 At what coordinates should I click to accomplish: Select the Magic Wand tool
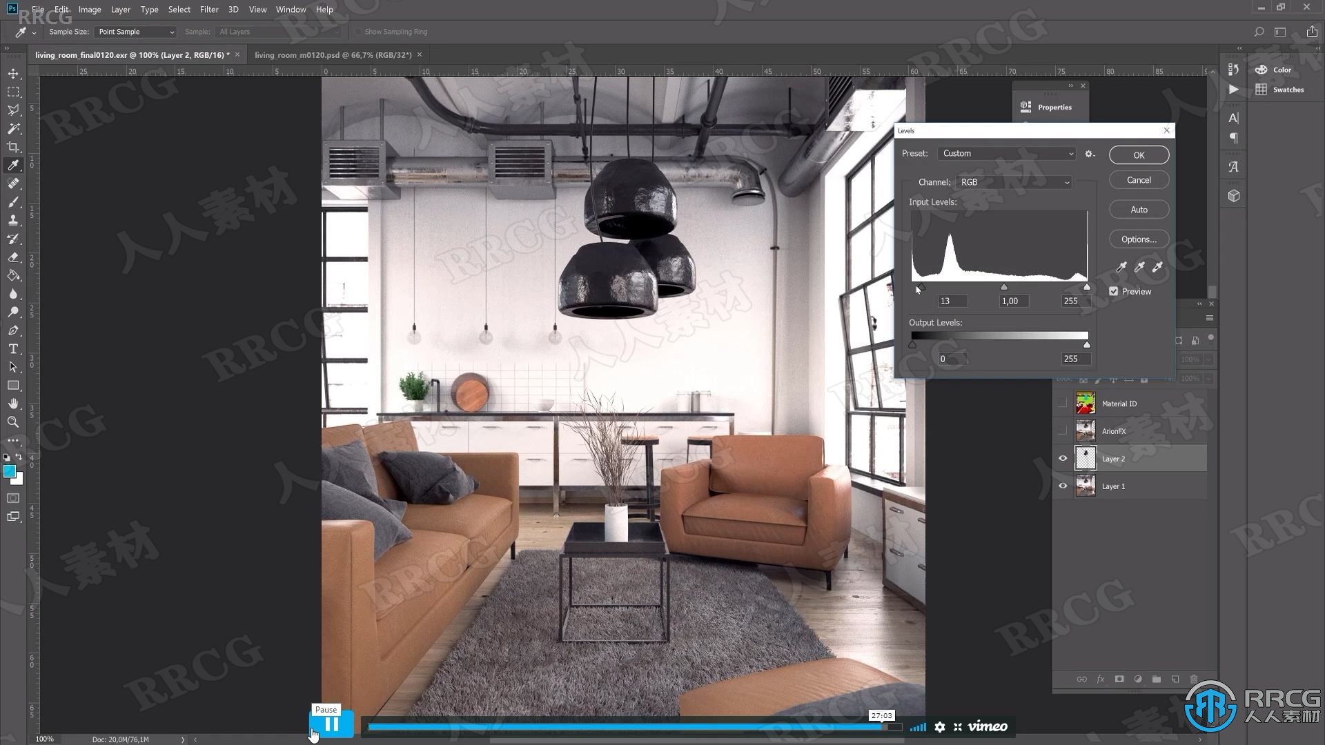coord(12,128)
